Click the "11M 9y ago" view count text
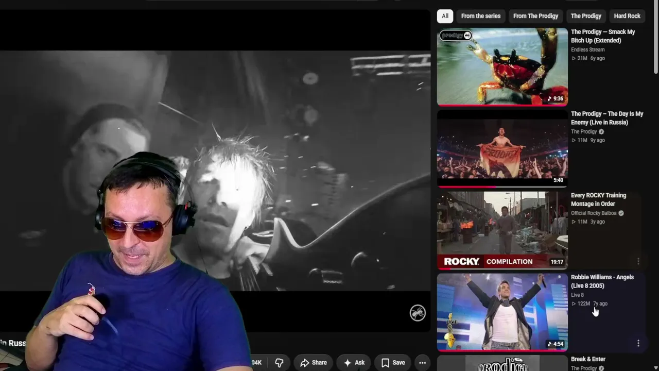 (588, 140)
